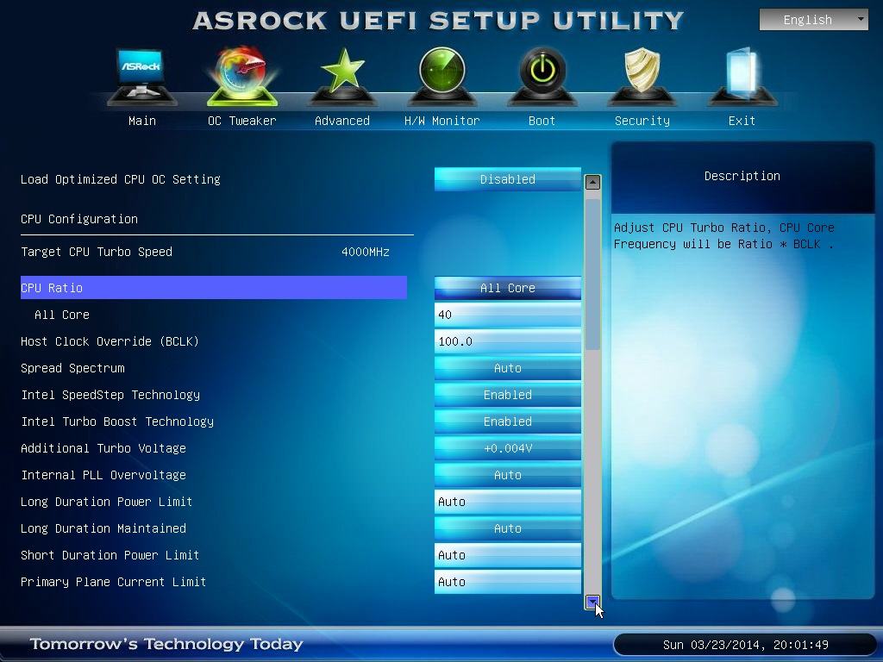883x662 pixels.
Task: Open the English language dropdown
Action: (x=814, y=20)
